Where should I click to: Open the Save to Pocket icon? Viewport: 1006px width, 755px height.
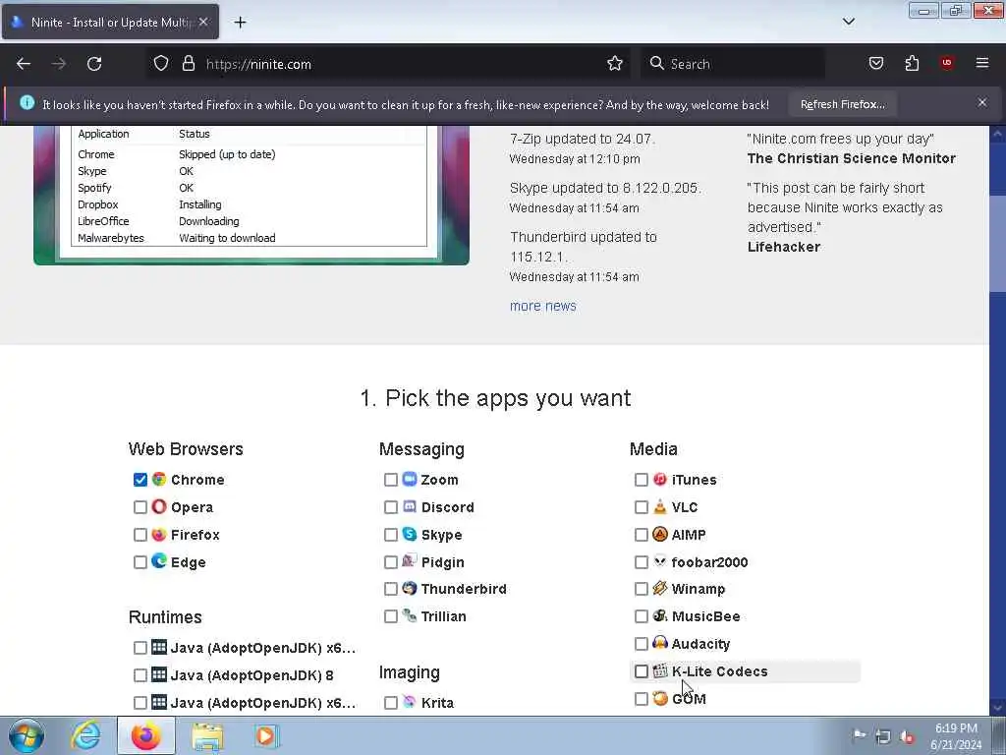[x=876, y=63]
